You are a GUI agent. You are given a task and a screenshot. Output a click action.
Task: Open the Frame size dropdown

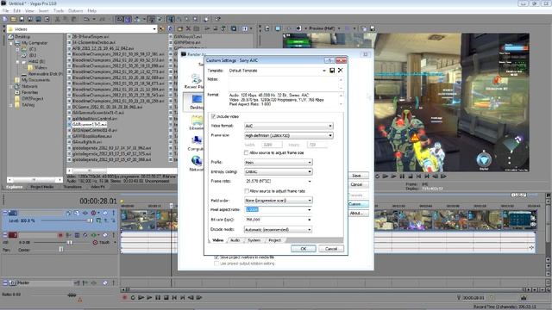(330, 135)
